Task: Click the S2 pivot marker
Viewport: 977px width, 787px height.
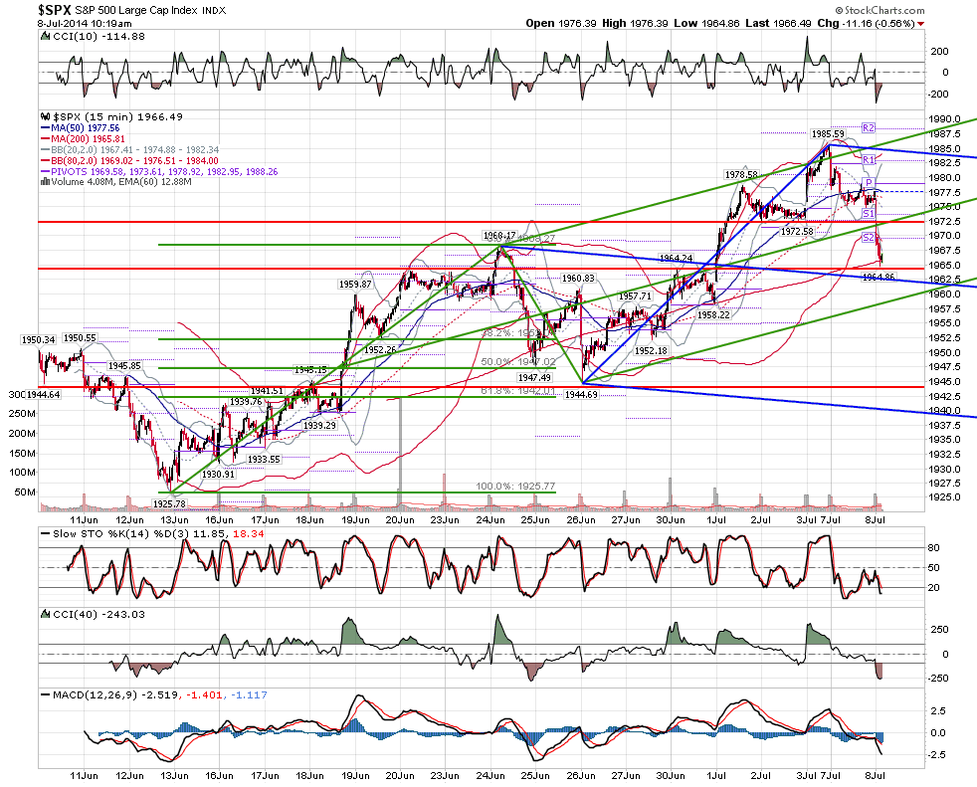Action: (869, 238)
